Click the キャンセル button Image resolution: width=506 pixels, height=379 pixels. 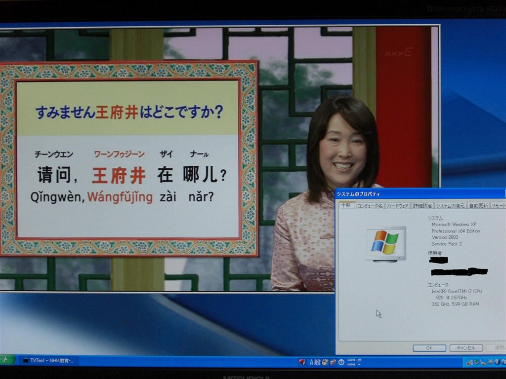[466, 348]
